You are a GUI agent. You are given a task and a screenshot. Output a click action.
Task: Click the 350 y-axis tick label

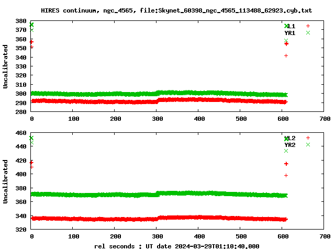click(21, 48)
